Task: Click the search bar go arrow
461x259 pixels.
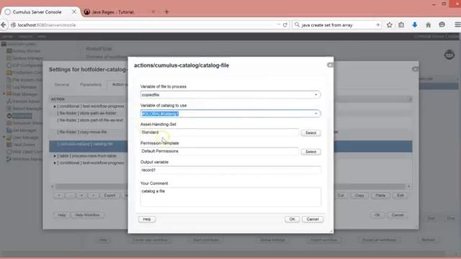Action: (x=377, y=25)
